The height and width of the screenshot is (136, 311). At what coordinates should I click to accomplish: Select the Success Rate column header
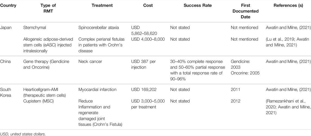(197, 5)
